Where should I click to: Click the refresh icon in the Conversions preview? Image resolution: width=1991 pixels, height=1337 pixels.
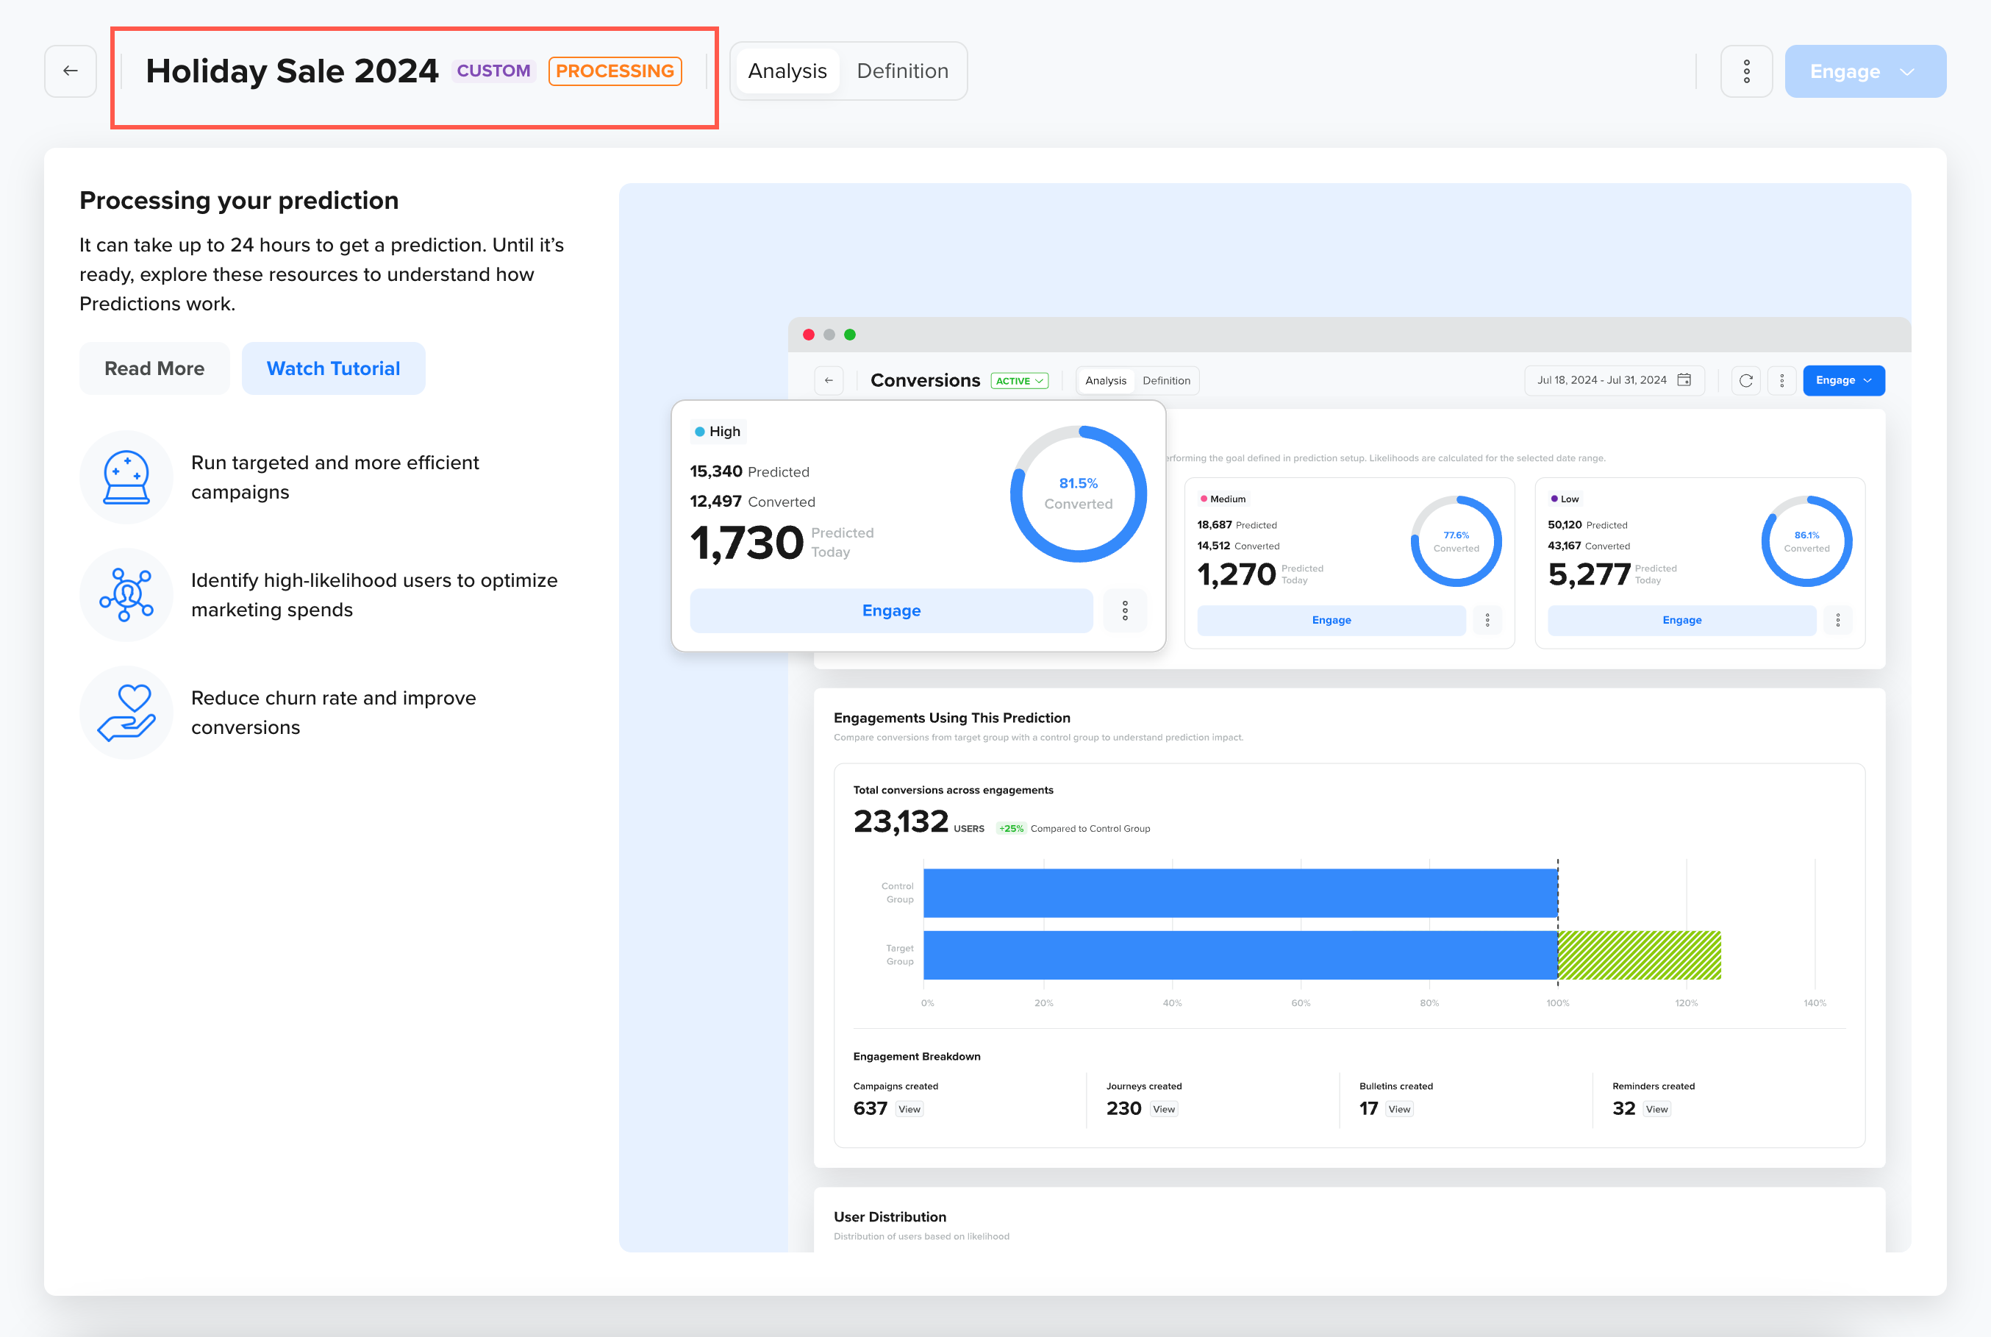pos(1745,380)
